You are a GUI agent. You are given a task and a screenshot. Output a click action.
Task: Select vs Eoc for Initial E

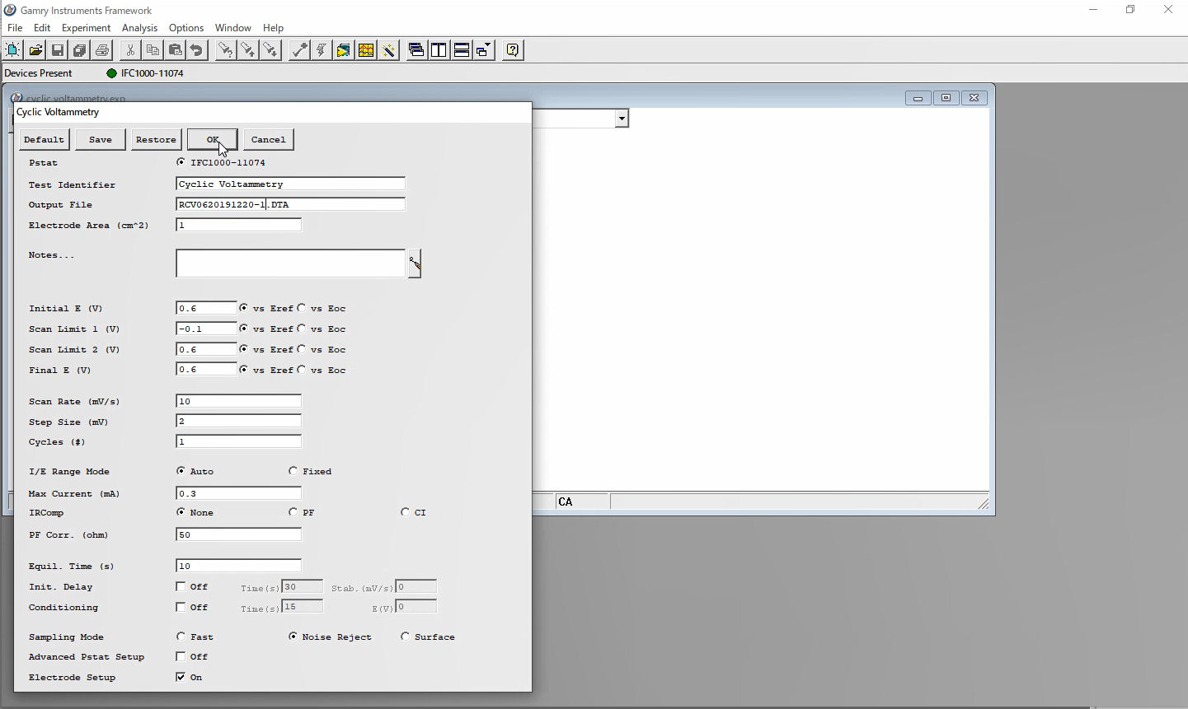point(303,308)
